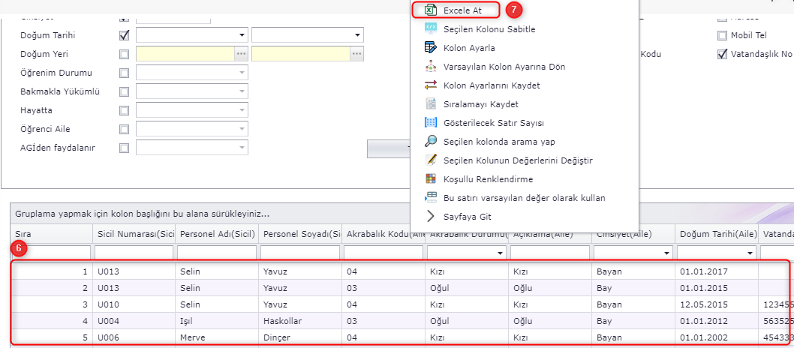Expand the first Doğum Tarihi date dropdown
Image resolution: width=794 pixels, height=348 pixels.
242,35
